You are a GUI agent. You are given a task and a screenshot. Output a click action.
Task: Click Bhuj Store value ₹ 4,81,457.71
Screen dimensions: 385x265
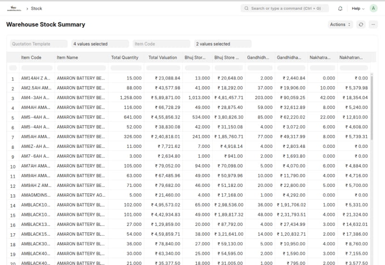229,98
